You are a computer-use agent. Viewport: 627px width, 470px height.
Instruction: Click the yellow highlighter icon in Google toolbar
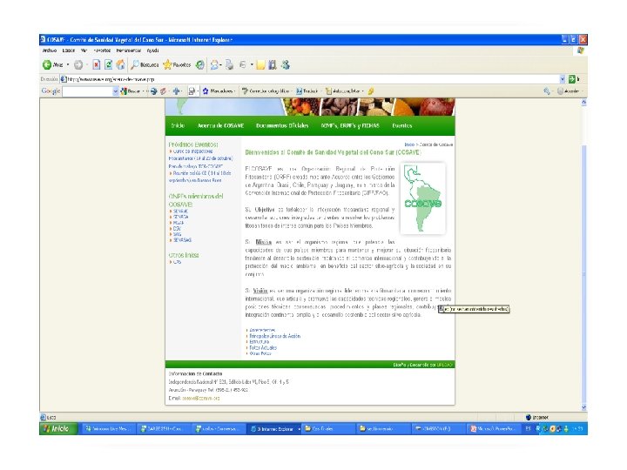tap(371, 91)
